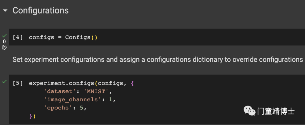Click the closing braces }) in cell 5
The image size is (305, 125).
click(32, 116)
